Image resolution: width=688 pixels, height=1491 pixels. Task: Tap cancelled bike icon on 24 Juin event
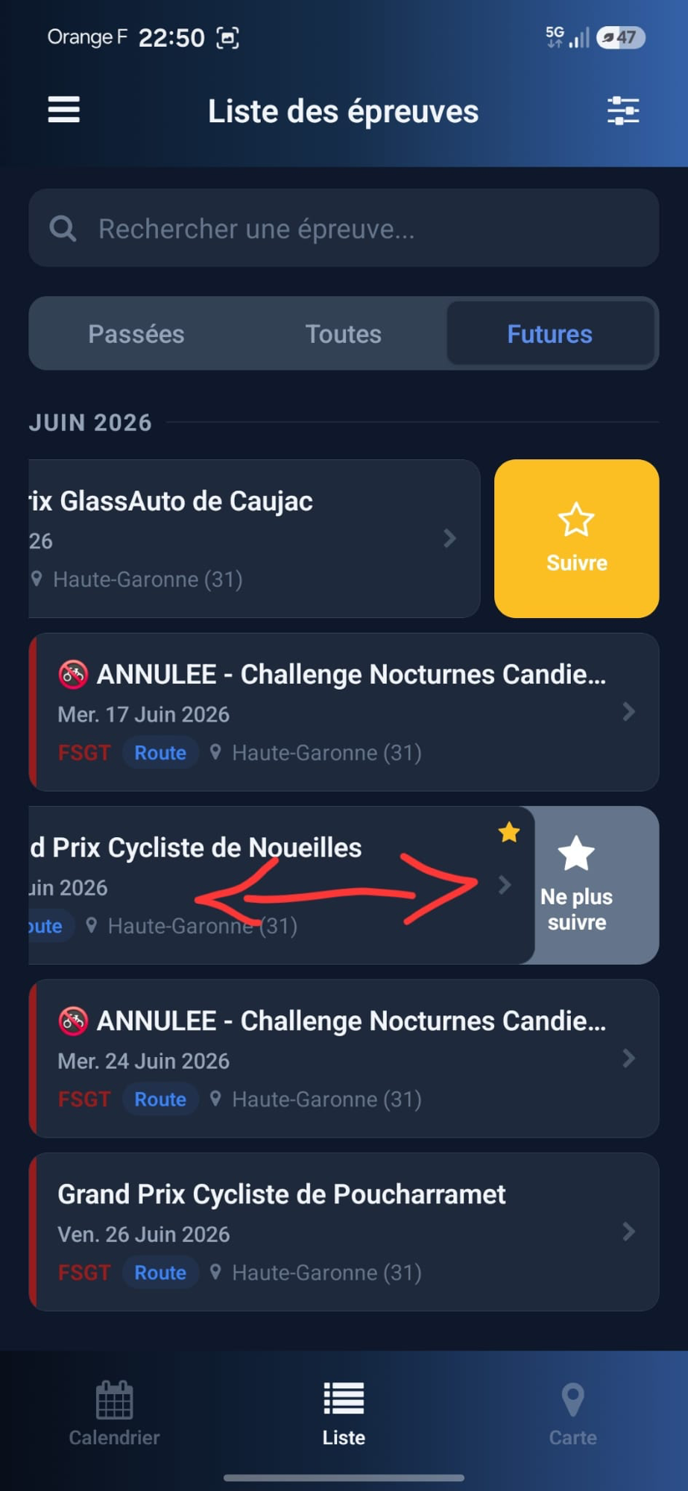tap(73, 1021)
